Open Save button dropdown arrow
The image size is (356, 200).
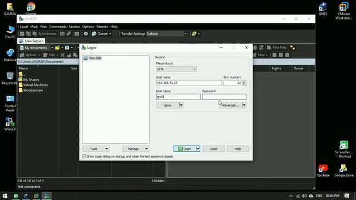181,105
